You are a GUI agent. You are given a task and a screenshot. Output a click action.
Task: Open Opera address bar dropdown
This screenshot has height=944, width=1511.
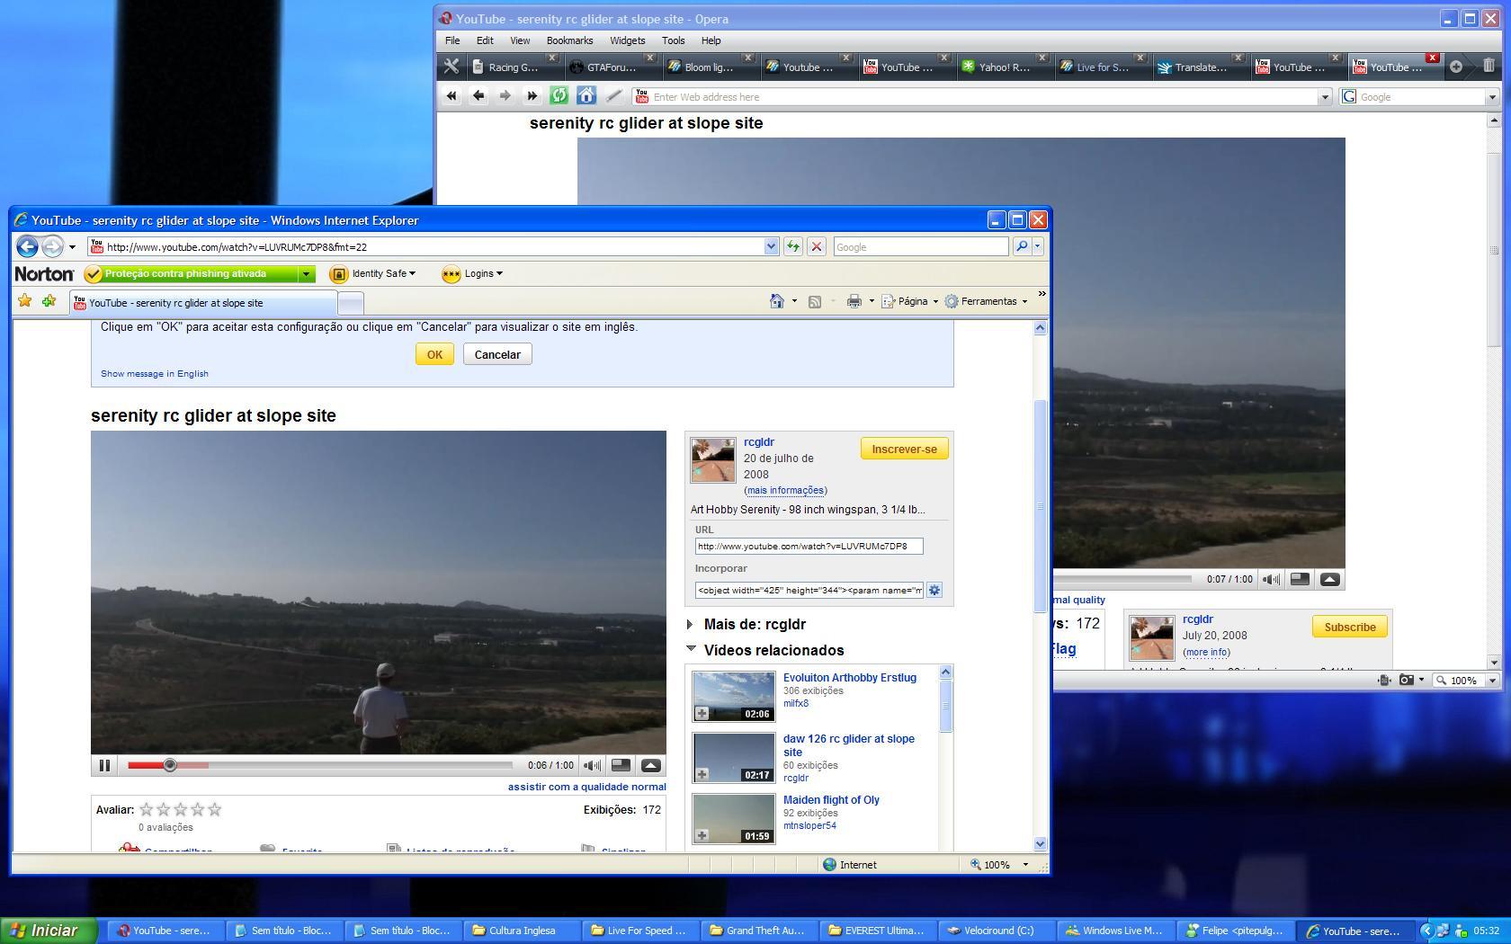pyautogui.click(x=1324, y=97)
